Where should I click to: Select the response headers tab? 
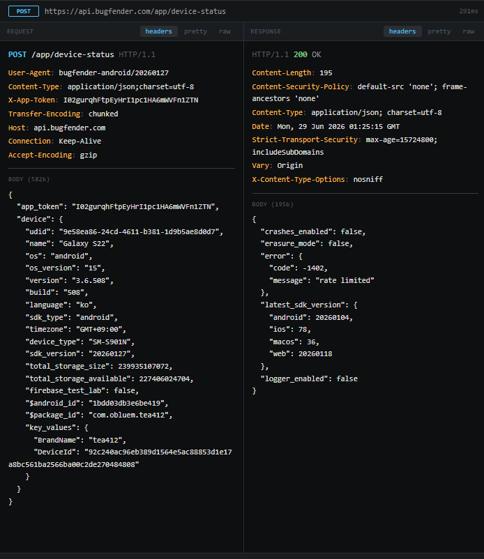click(402, 31)
